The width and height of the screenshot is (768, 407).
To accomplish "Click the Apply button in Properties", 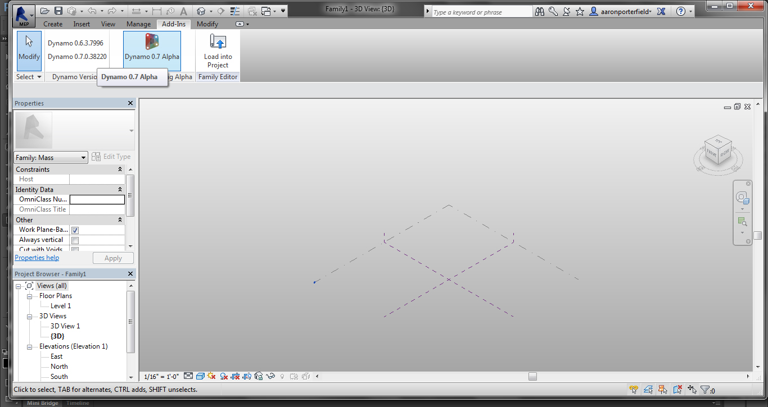I will tap(113, 258).
